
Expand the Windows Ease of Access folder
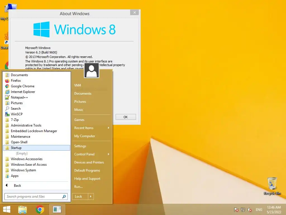point(37,165)
